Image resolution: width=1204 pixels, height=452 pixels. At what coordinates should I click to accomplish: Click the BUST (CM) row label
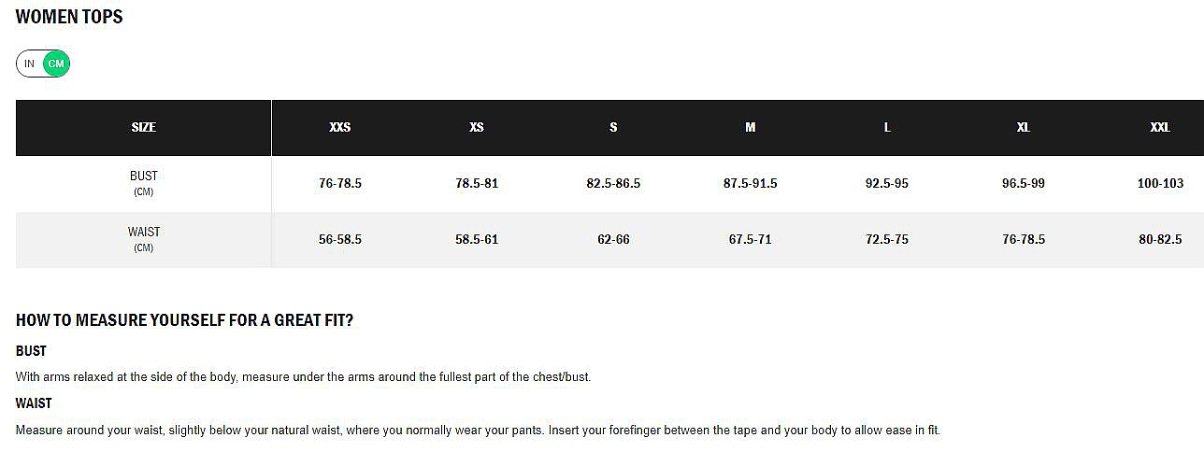click(144, 182)
